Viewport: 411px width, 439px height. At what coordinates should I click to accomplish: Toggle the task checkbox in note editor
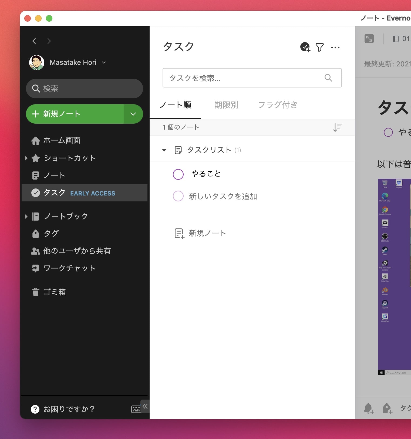click(x=388, y=132)
